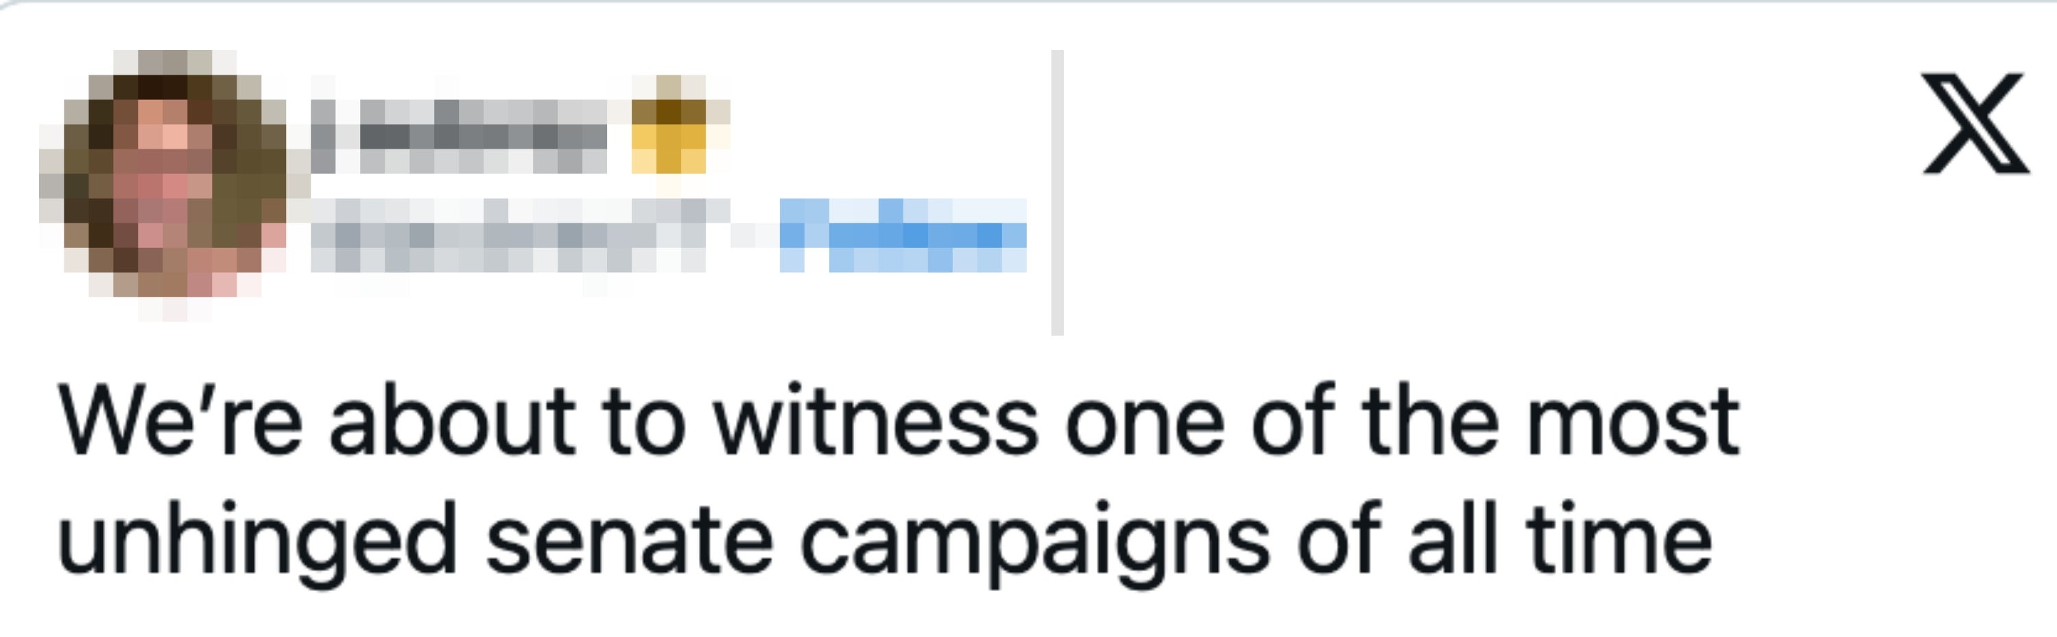The width and height of the screenshot is (2057, 637).
Task: Click the vertical divider line in header
Action: 1057,192
